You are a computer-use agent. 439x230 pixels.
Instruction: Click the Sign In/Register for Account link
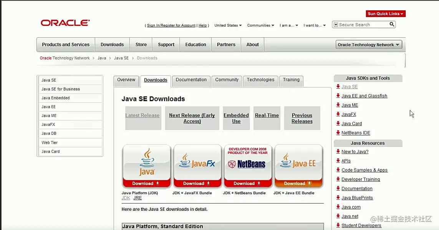point(171,25)
